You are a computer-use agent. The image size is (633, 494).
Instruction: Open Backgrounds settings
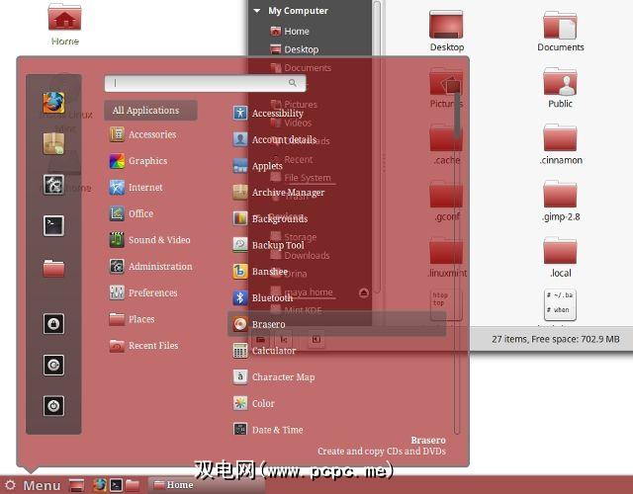(270, 218)
